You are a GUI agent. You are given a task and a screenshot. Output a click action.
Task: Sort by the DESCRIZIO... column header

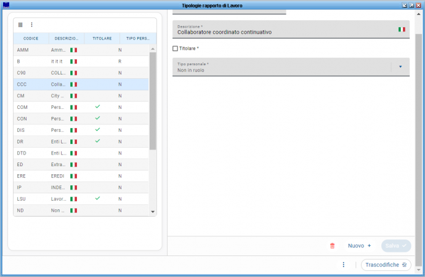(67, 38)
